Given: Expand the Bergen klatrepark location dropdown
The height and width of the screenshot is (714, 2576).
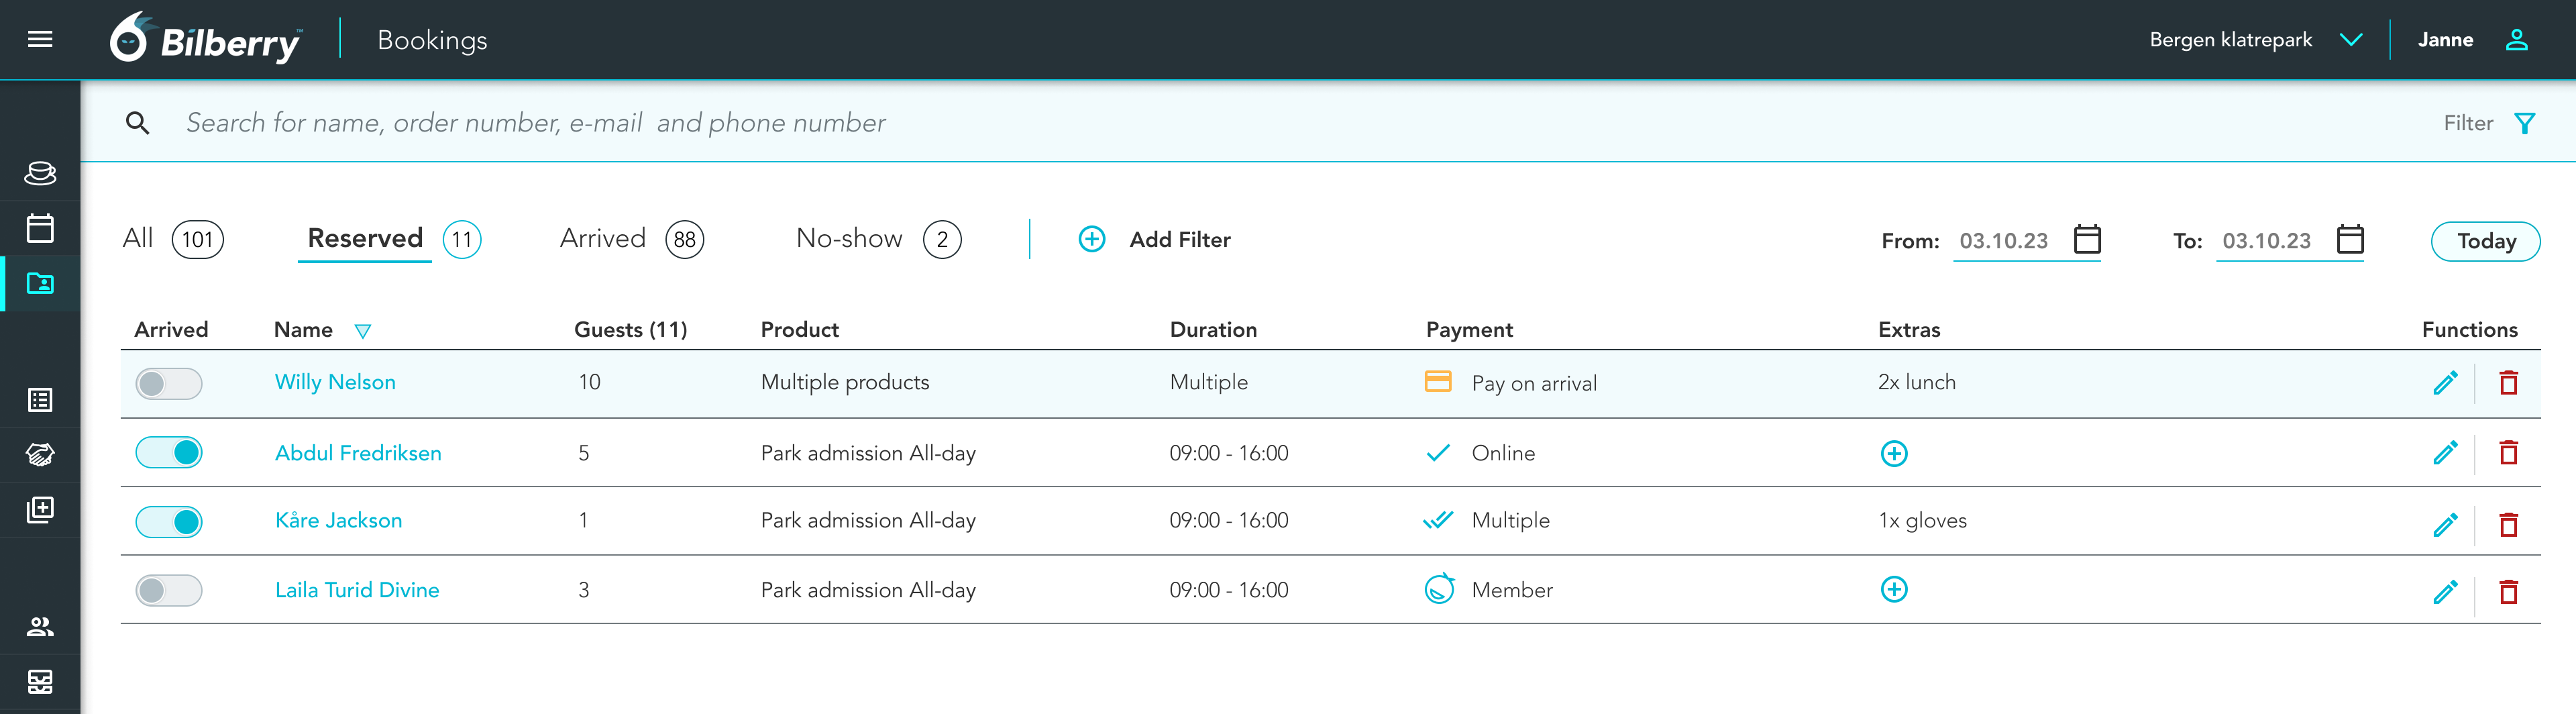Looking at the screenshot, I should pos(2351,40).
